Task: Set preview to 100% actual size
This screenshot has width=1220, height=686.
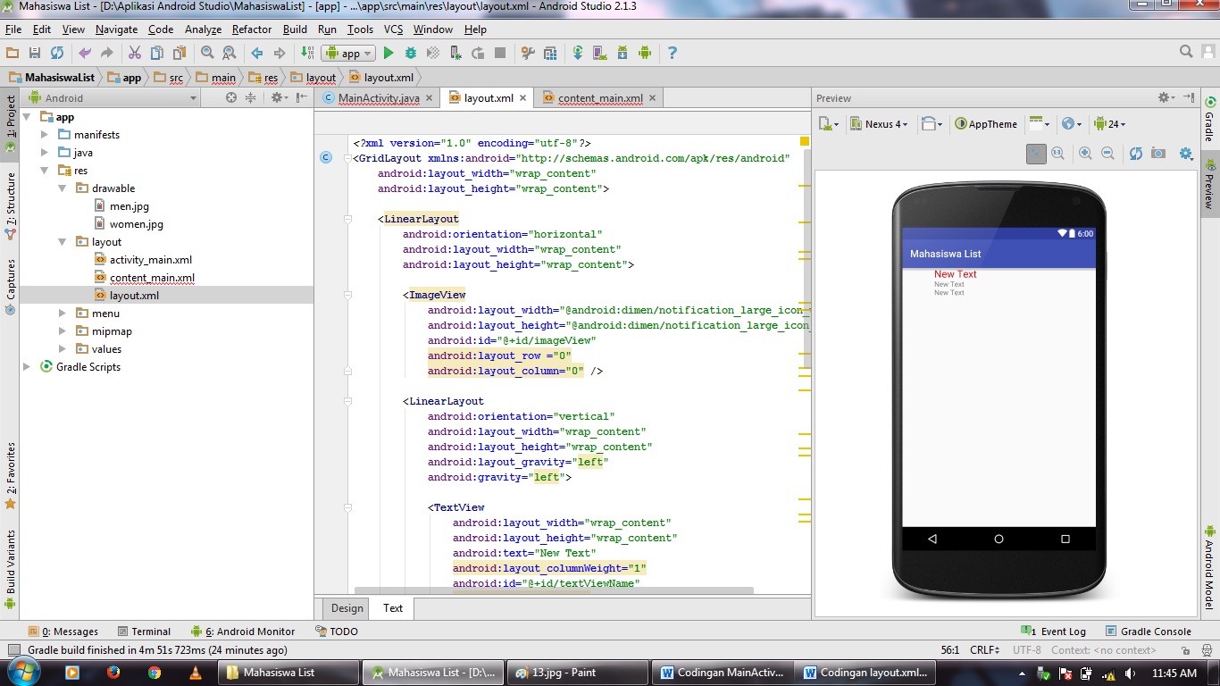Action: (1057, 154)
